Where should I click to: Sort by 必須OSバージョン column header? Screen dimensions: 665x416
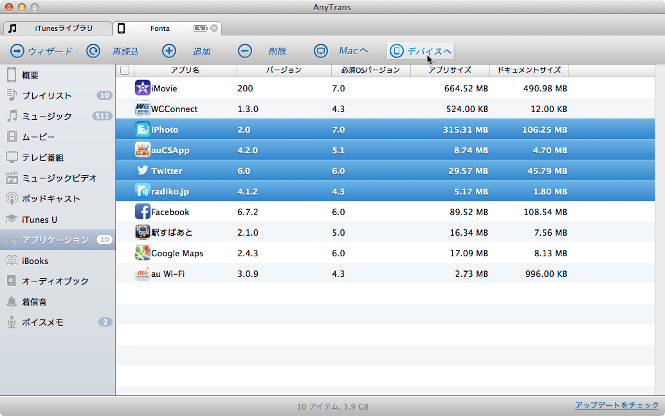tap(370, 70)
